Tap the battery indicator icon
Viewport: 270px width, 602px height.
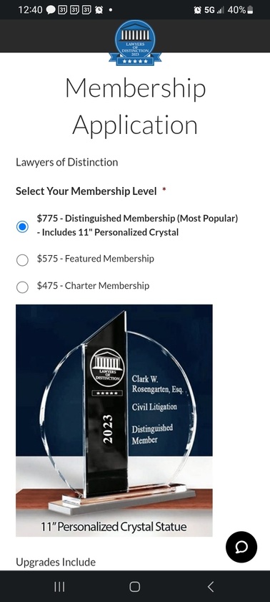click(250, 10)
